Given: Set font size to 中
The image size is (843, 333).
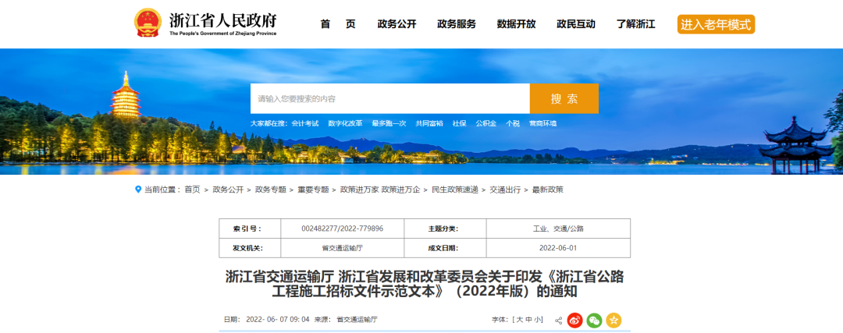Looking at the screenshot, I should pos(528,320).
